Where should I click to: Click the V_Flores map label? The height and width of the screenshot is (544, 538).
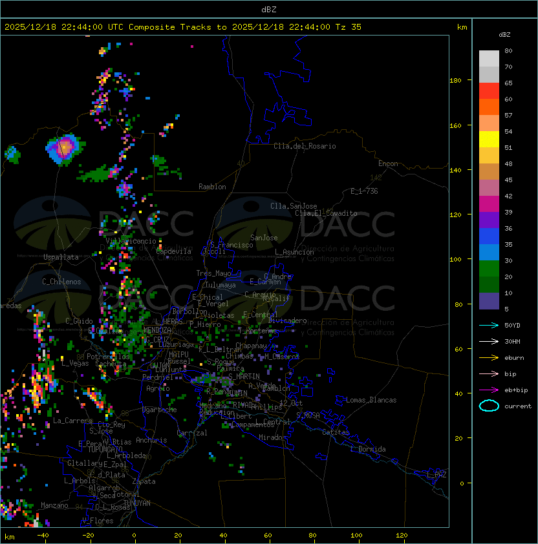(x=98, y=521)
